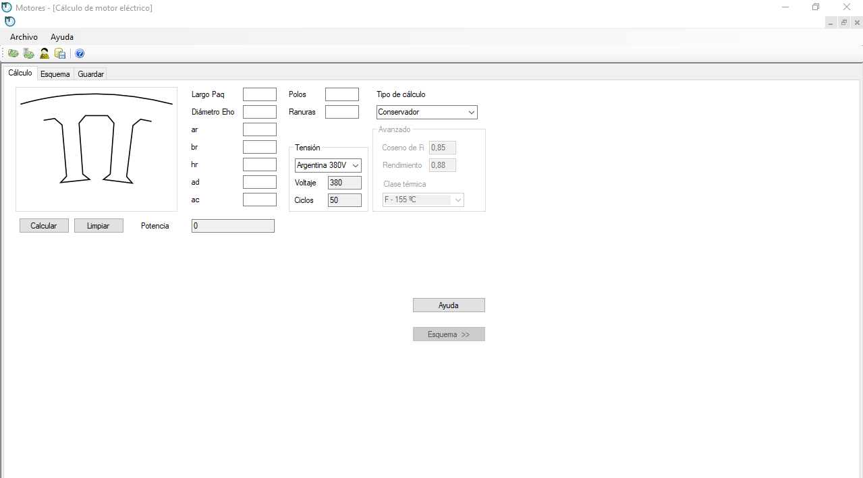
Task: Click the Ranuras input field
Action: (x=342, y=112)
